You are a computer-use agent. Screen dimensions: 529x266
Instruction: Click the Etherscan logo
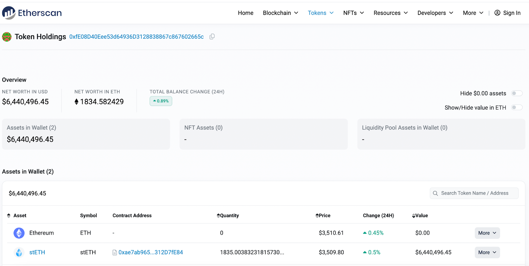click(32, 13)
